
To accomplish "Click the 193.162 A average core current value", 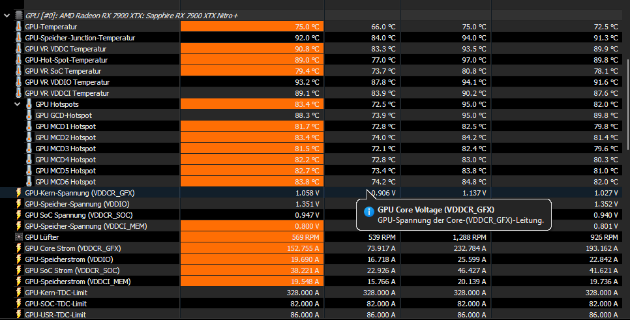I will [602, 248].
